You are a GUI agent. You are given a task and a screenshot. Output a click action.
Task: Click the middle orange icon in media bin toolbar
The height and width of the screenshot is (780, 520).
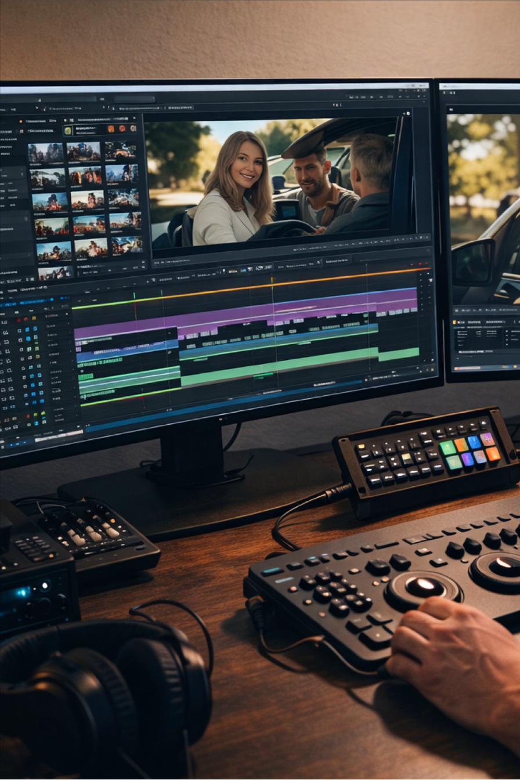tap(122, 129)
